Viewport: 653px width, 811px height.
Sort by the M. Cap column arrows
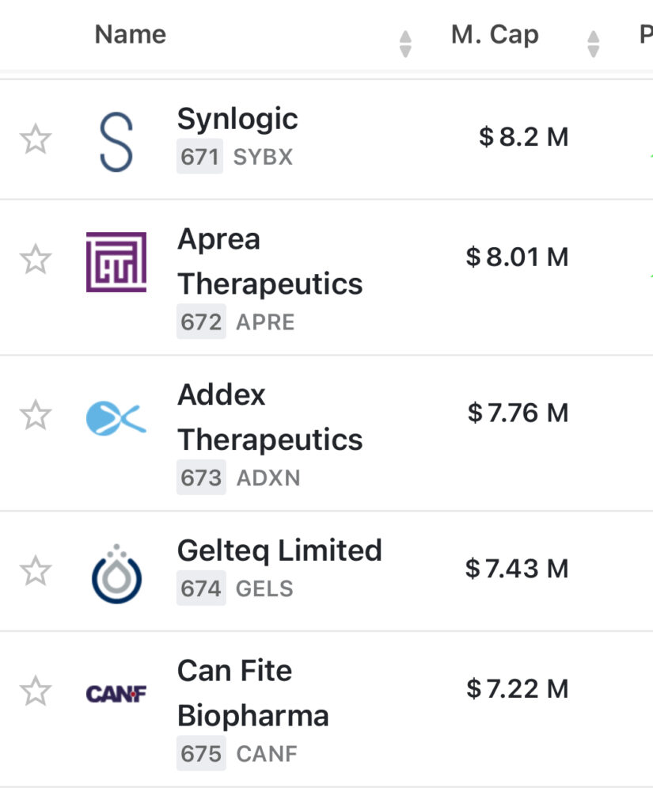point(593,44)
